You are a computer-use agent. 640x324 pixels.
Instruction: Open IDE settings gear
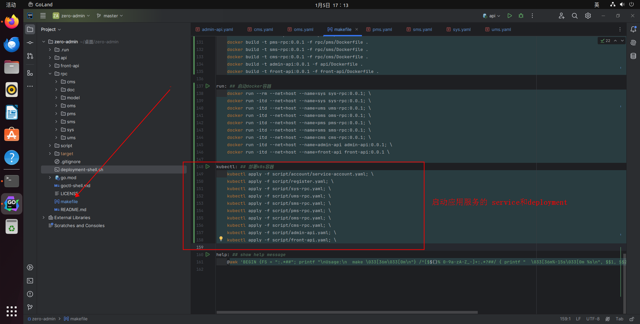[x=588, y=16]
